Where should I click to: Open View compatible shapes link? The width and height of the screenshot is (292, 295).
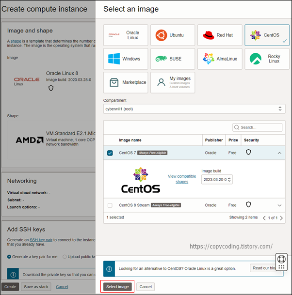coord(182,179)
